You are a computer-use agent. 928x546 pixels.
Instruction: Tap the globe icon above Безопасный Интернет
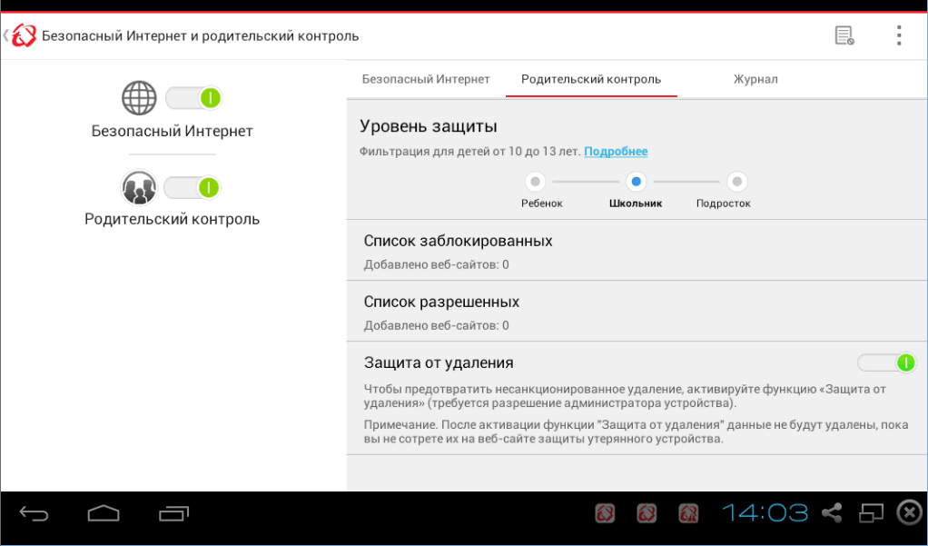[137, 97]
